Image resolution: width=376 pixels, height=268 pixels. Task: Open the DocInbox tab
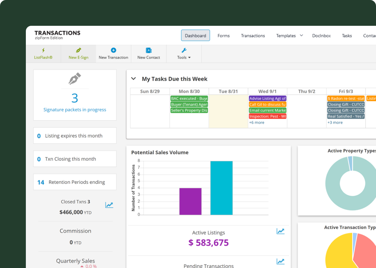[x=321, y=36]
